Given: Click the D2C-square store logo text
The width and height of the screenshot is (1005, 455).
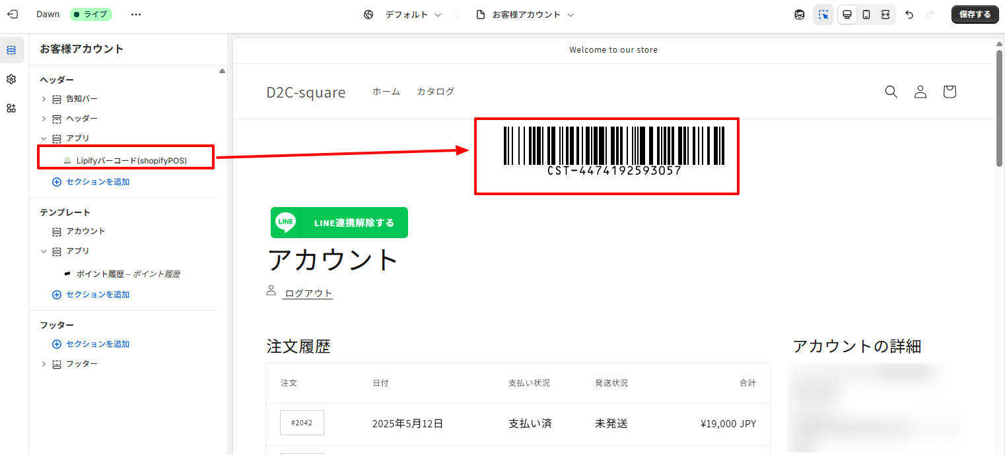Looking at the screenshot, I should tap(306, 92).
